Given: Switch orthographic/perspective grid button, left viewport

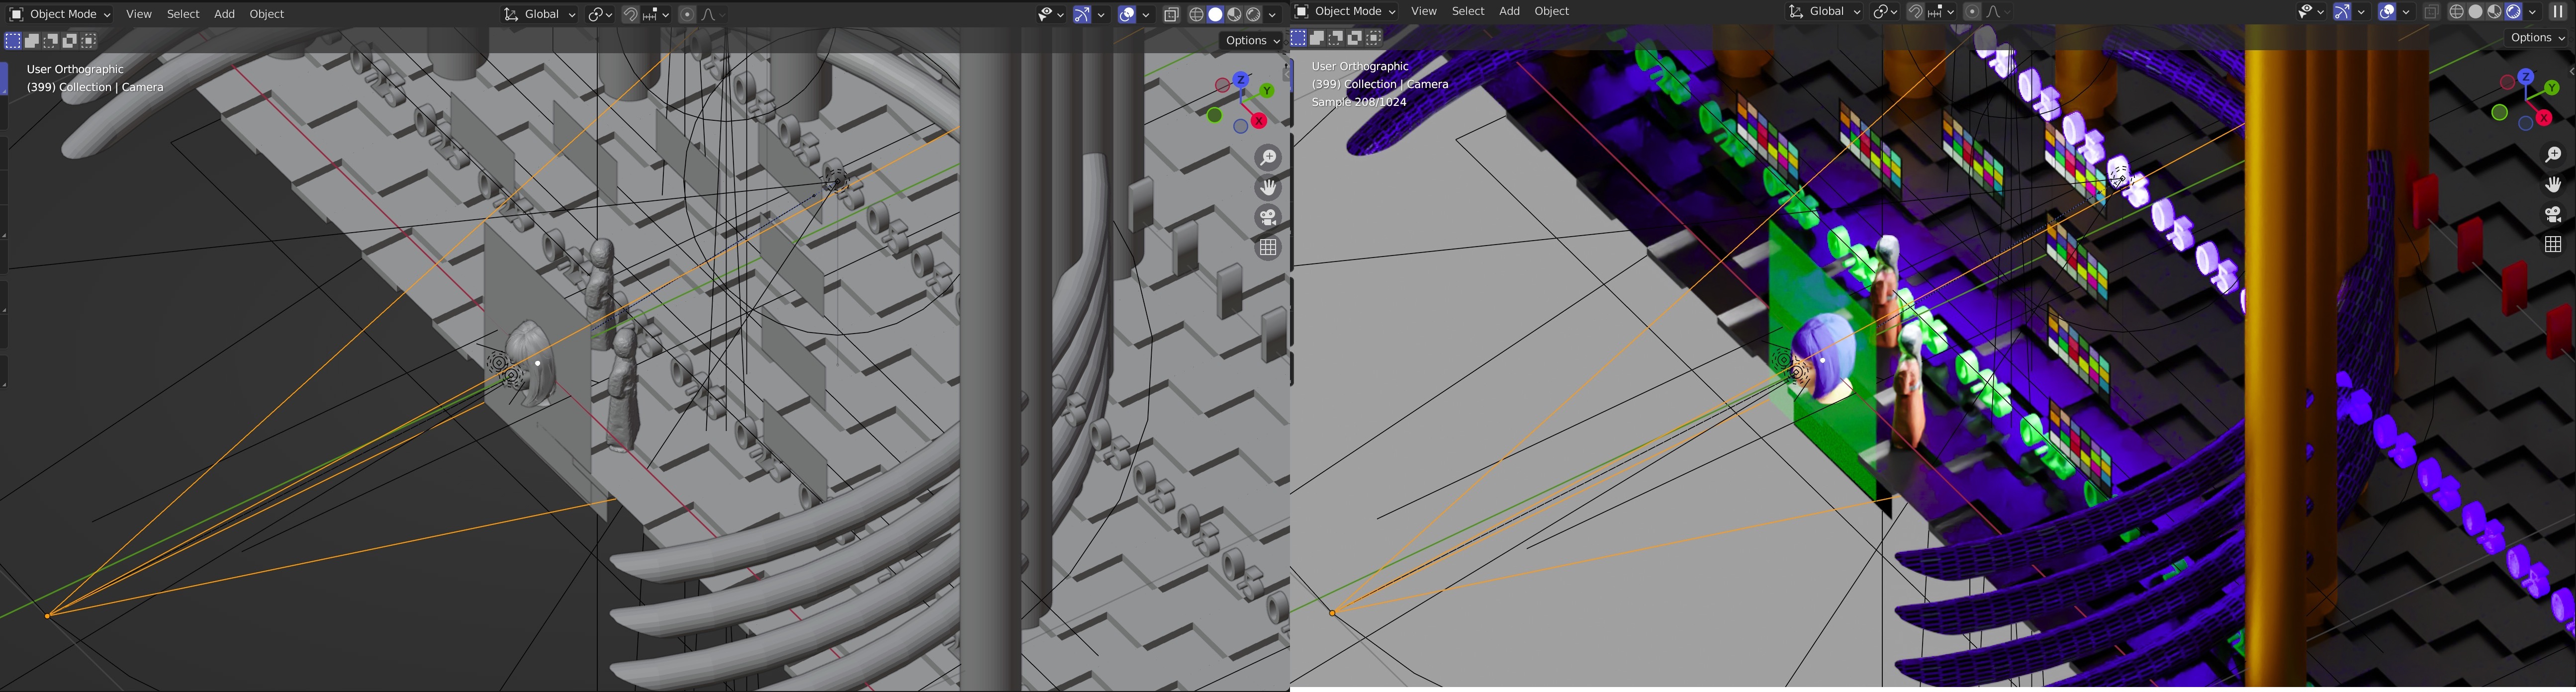Looking at the screenshot, I should tap(1268, 247).
